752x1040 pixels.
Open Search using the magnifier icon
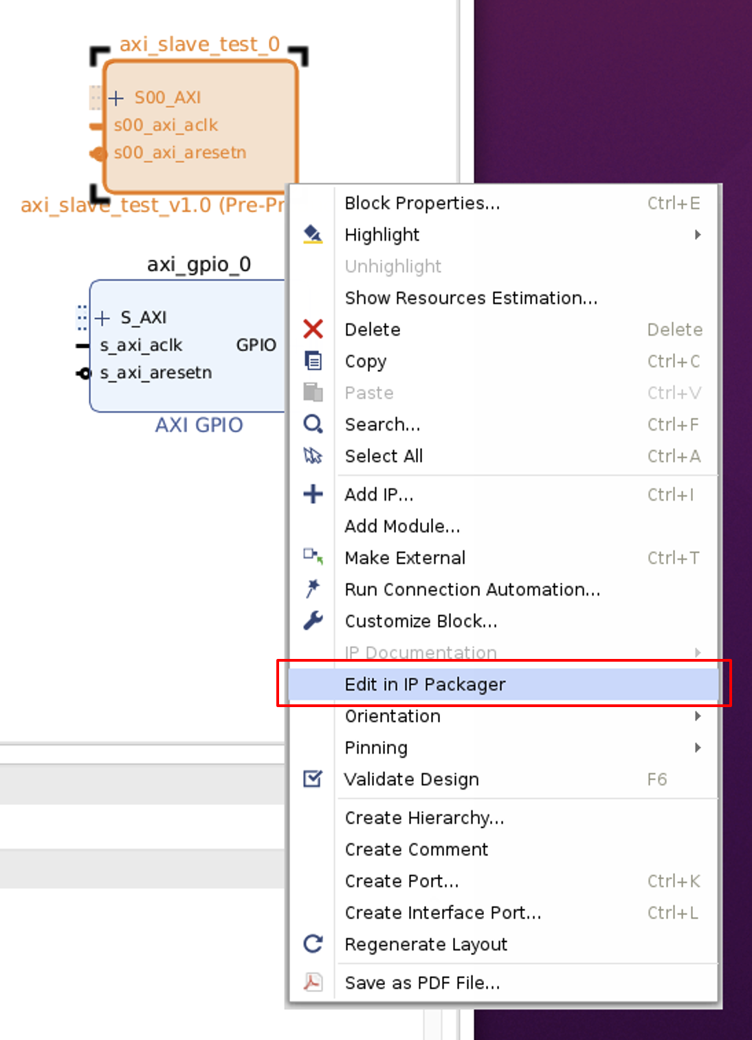[313, 424]
